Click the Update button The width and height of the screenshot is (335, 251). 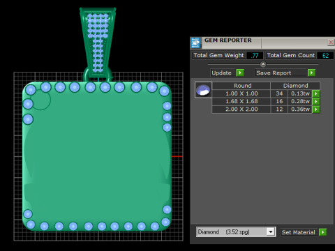click(223, 73)
